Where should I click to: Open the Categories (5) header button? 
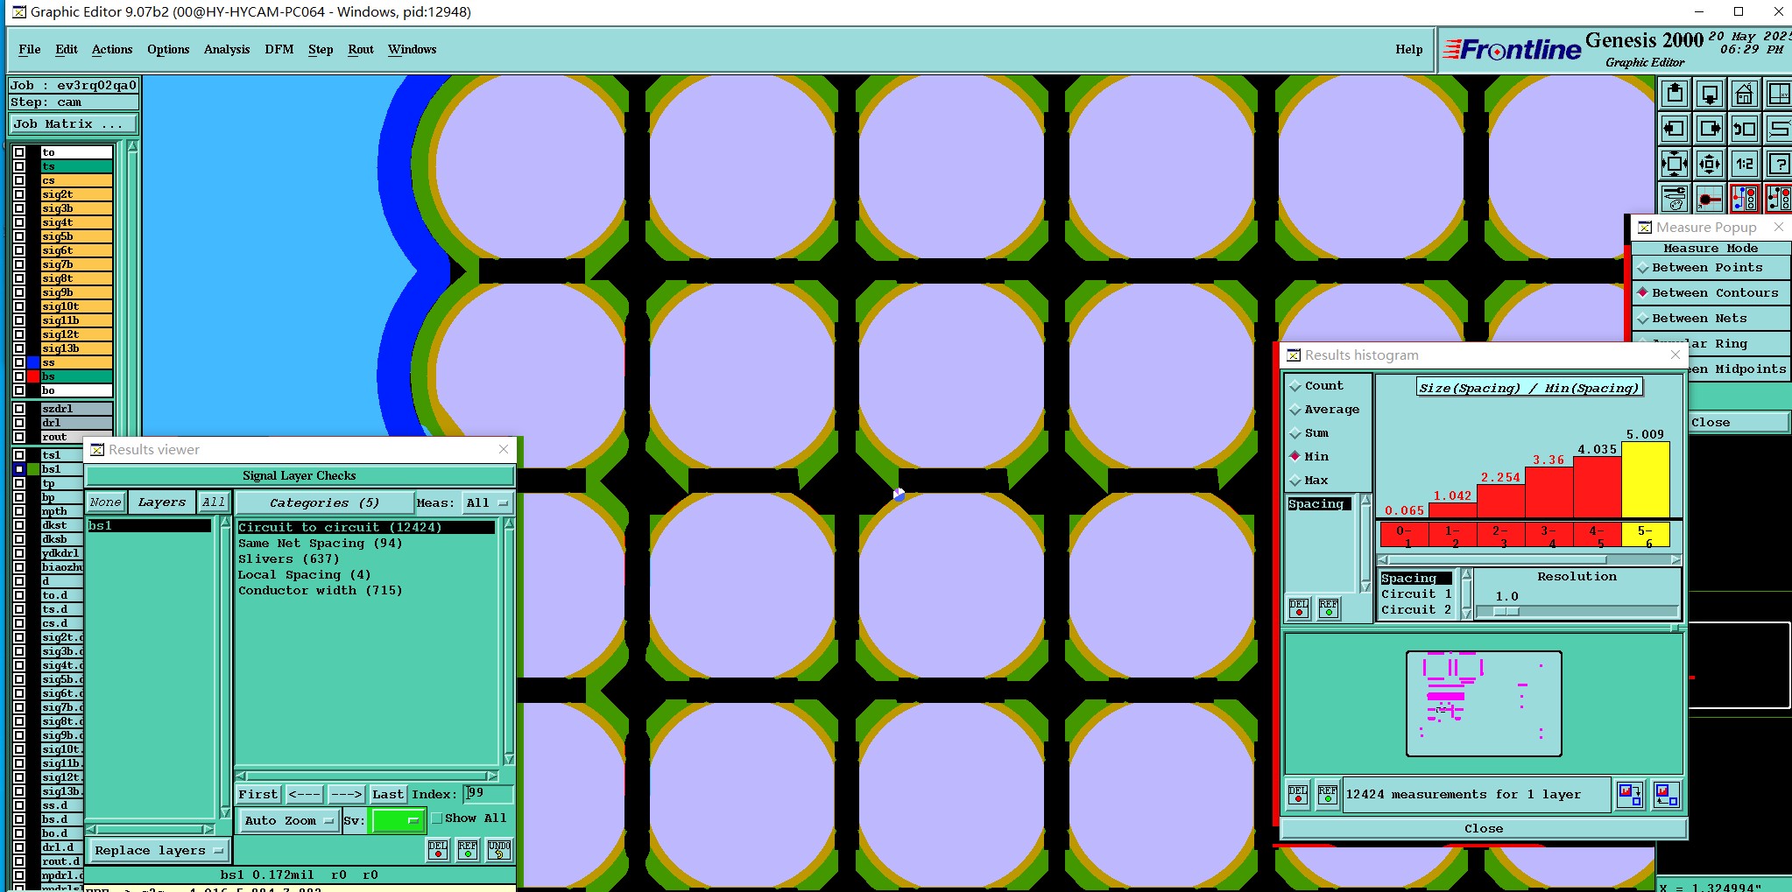[x=324, y=503]
